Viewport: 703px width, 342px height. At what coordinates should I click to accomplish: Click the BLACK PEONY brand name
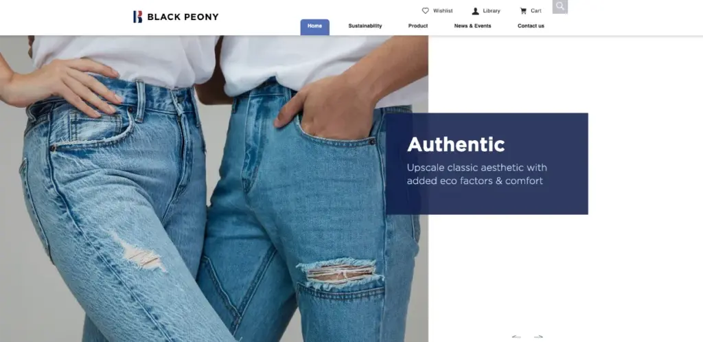(x=183, y=17)
